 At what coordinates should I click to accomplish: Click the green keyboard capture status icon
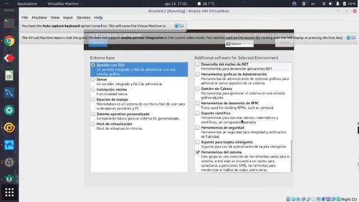pos(338,199)
